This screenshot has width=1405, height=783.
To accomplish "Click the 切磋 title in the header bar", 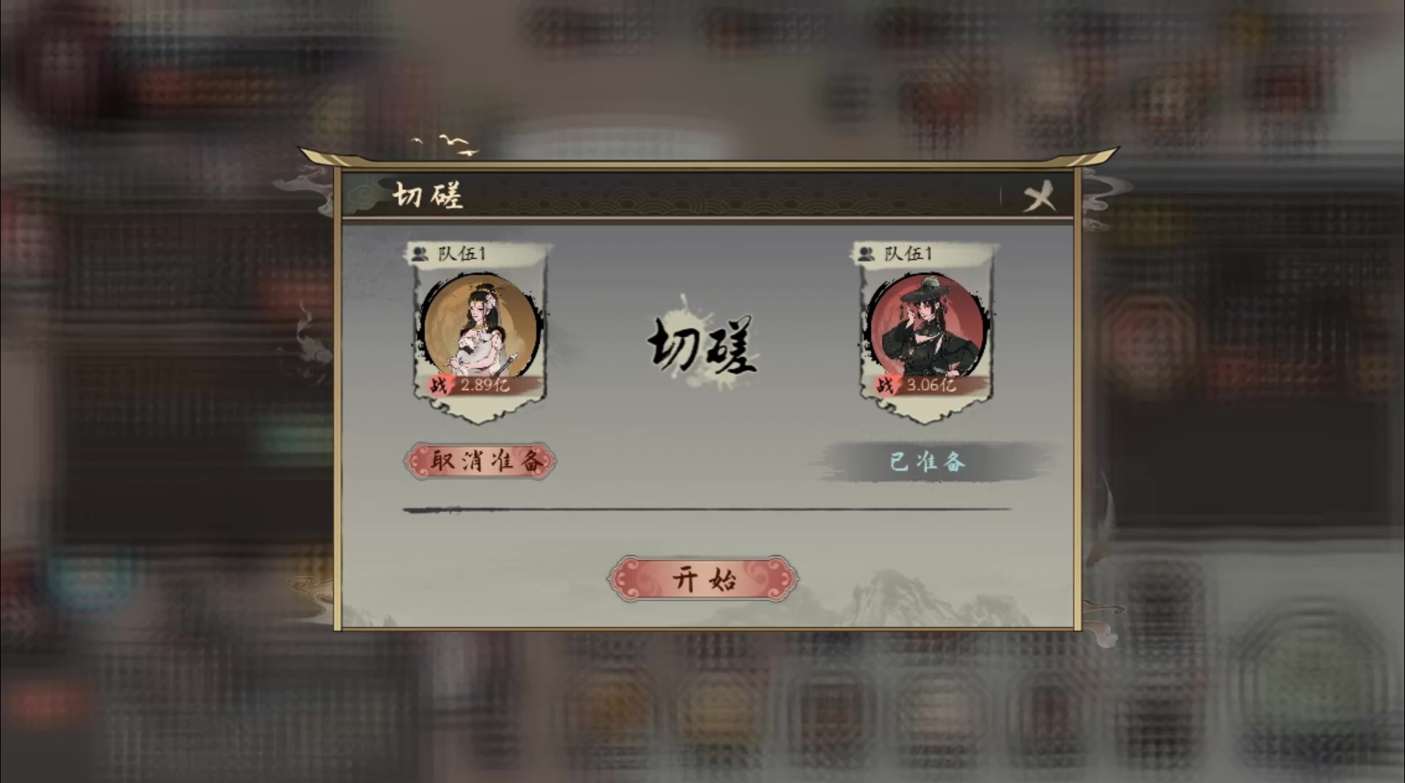I will pos(428,196).
